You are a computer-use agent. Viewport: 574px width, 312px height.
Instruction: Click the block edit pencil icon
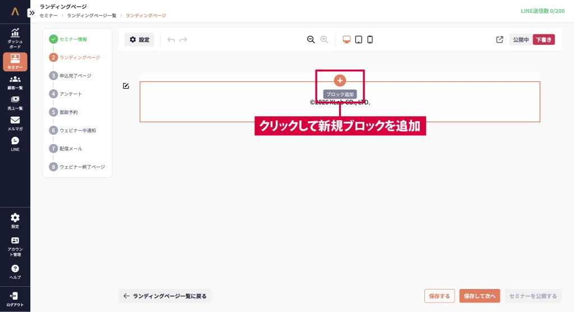126,86
